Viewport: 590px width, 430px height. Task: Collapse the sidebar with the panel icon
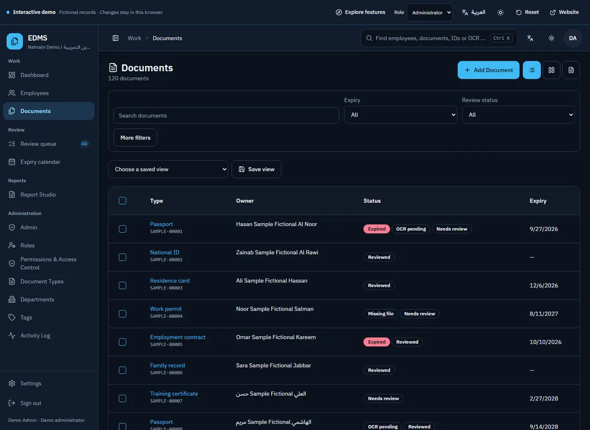(116, 38)
